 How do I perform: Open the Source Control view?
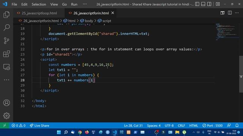tap(6, 41)
